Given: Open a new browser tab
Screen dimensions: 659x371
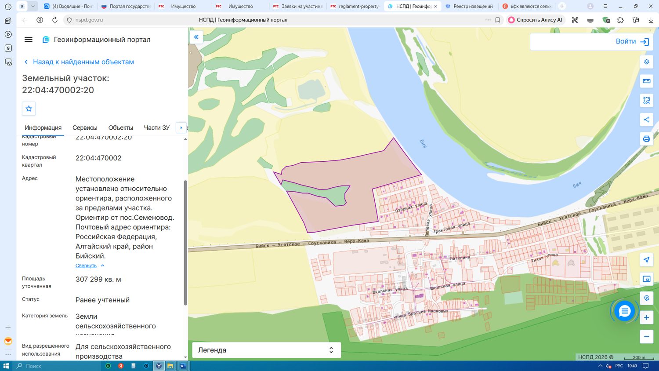Looking at the screenshot, I should [562, 6].
